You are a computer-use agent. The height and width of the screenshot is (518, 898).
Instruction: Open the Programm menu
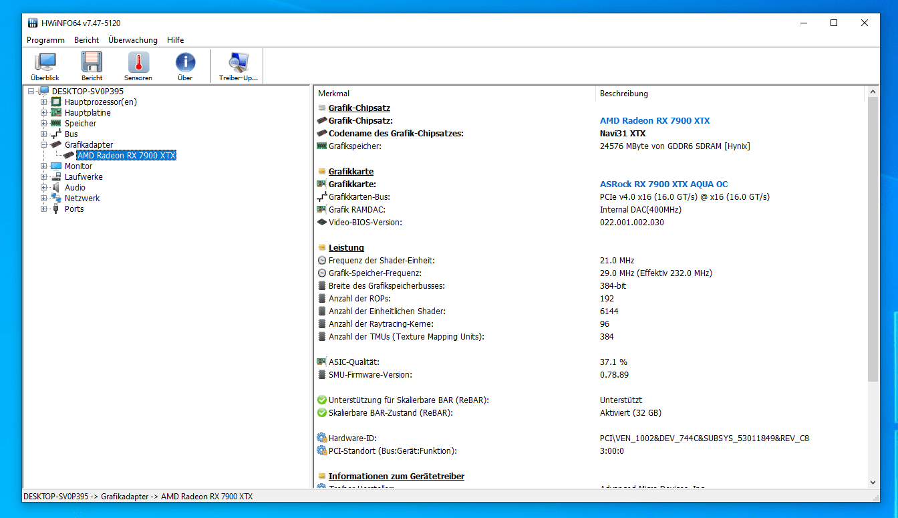tap(45, 40)
